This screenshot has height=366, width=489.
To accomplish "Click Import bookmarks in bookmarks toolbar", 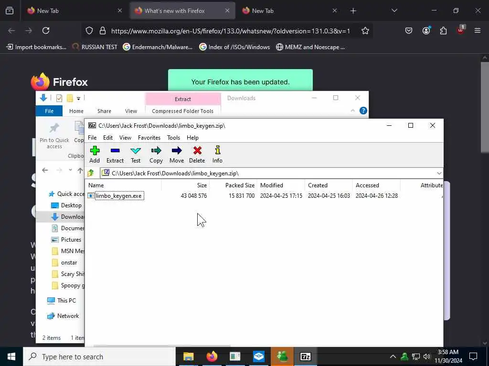I will (36, 47).
